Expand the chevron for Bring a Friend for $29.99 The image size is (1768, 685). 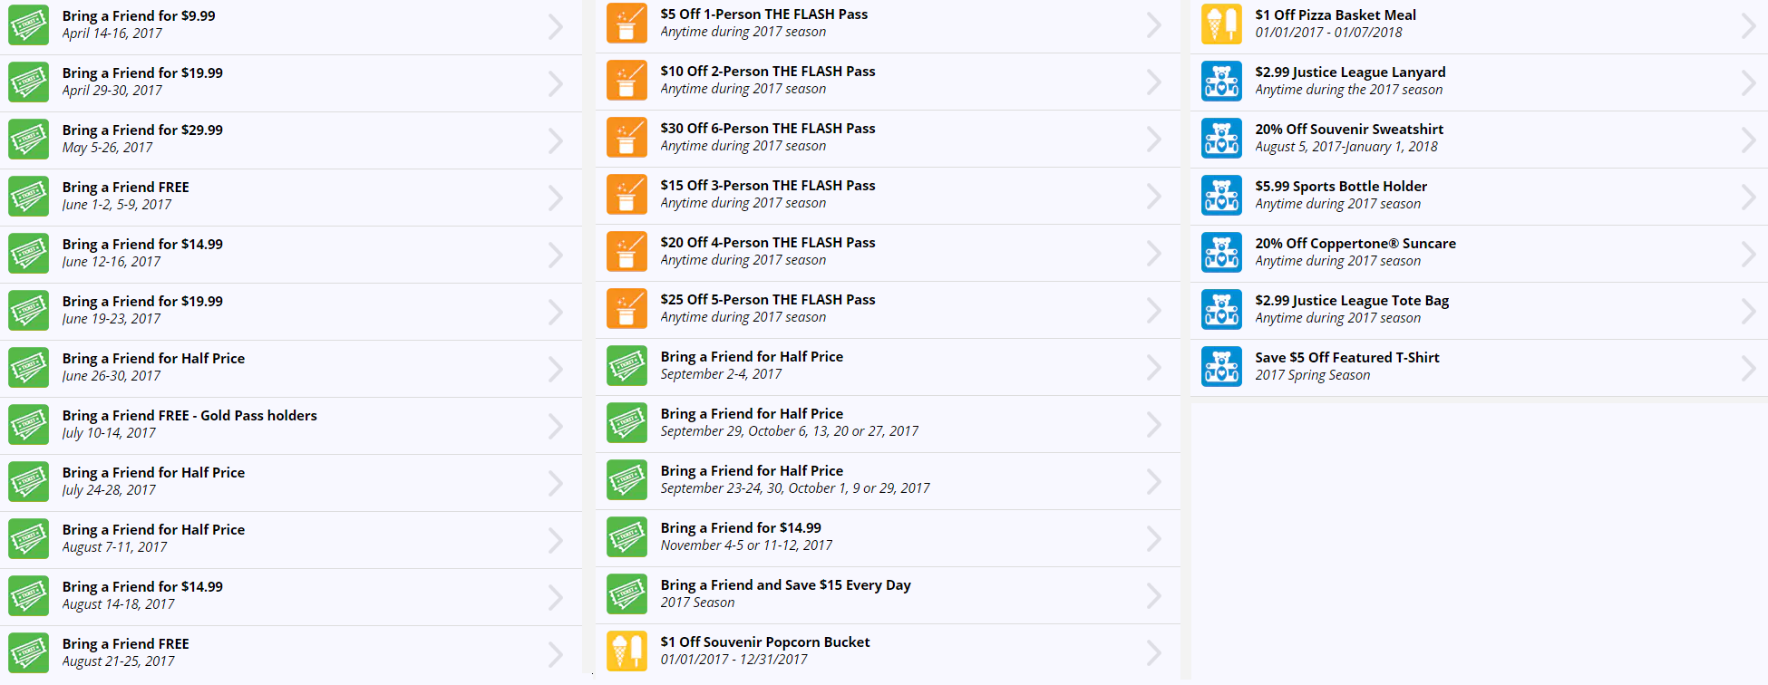[x=555, y=140]
